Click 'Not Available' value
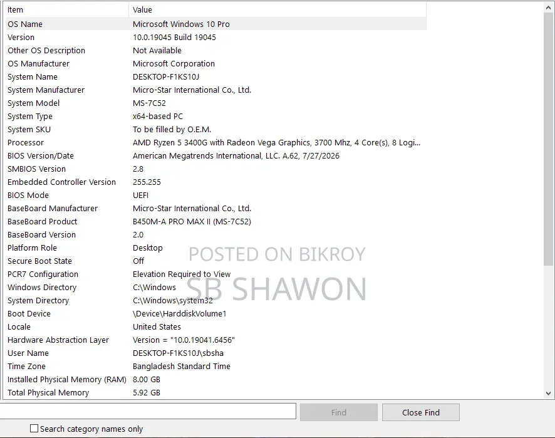The height and width of the screenshot is (438, 555). (x=157, y=50)
